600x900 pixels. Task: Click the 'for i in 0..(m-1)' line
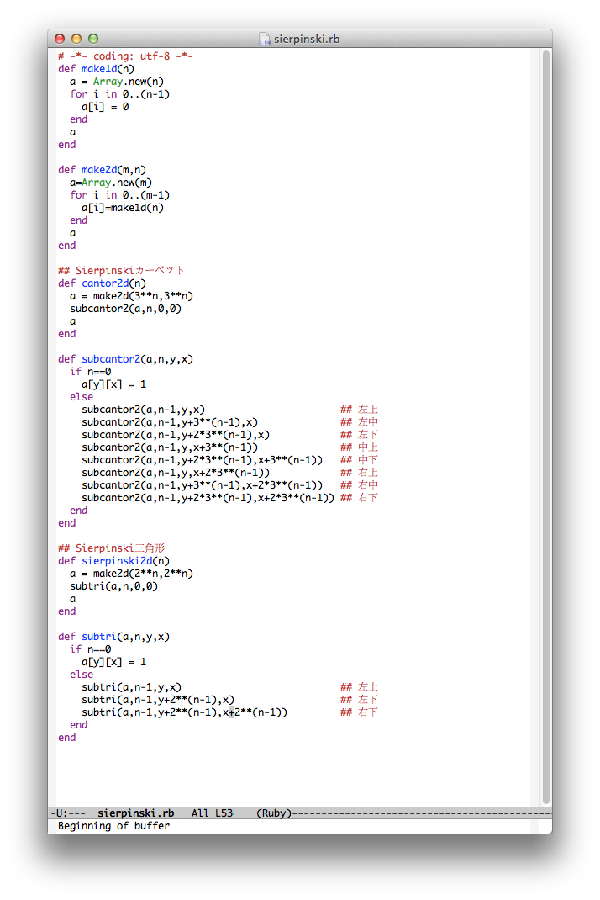click(x=119, y=195)
